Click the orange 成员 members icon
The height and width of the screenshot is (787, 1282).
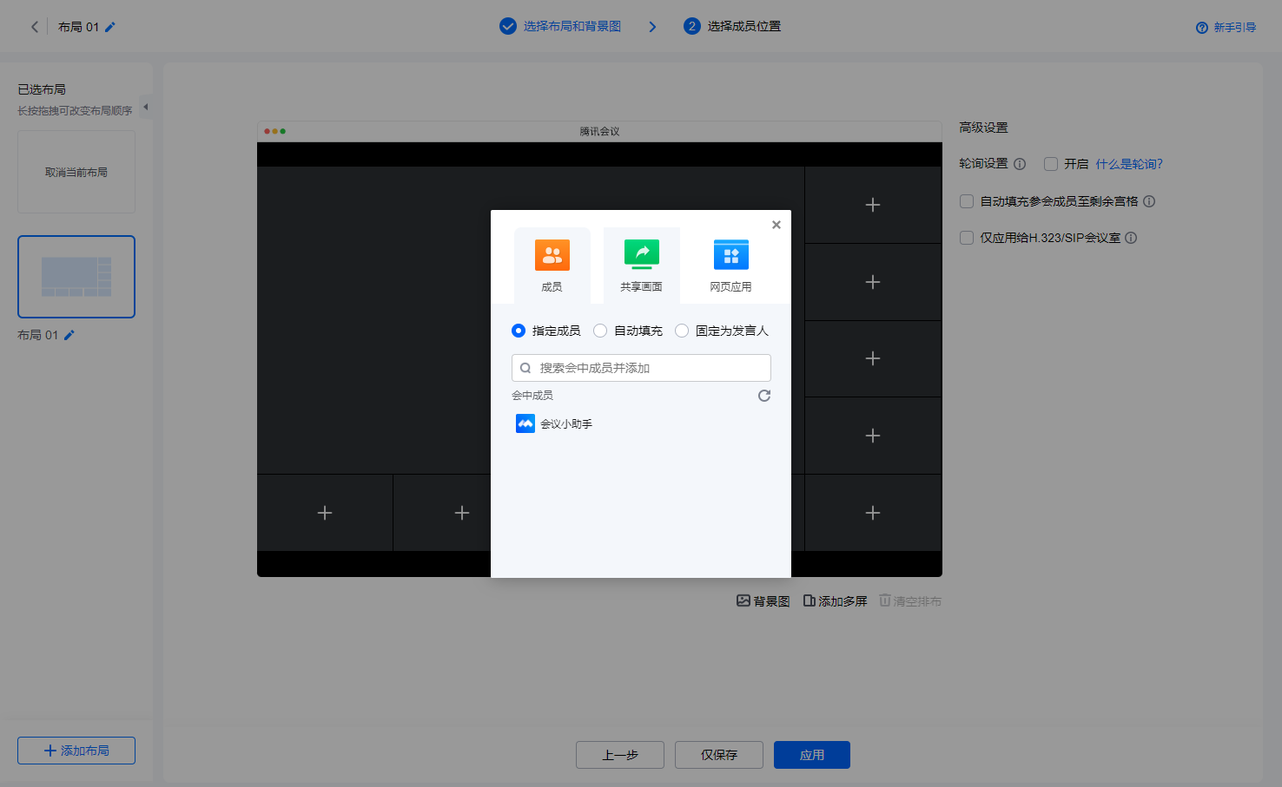point(552,255)
